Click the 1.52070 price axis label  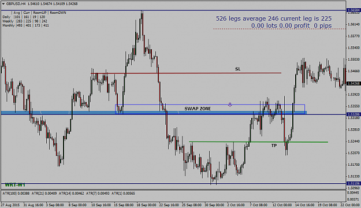tap(353, 153)
